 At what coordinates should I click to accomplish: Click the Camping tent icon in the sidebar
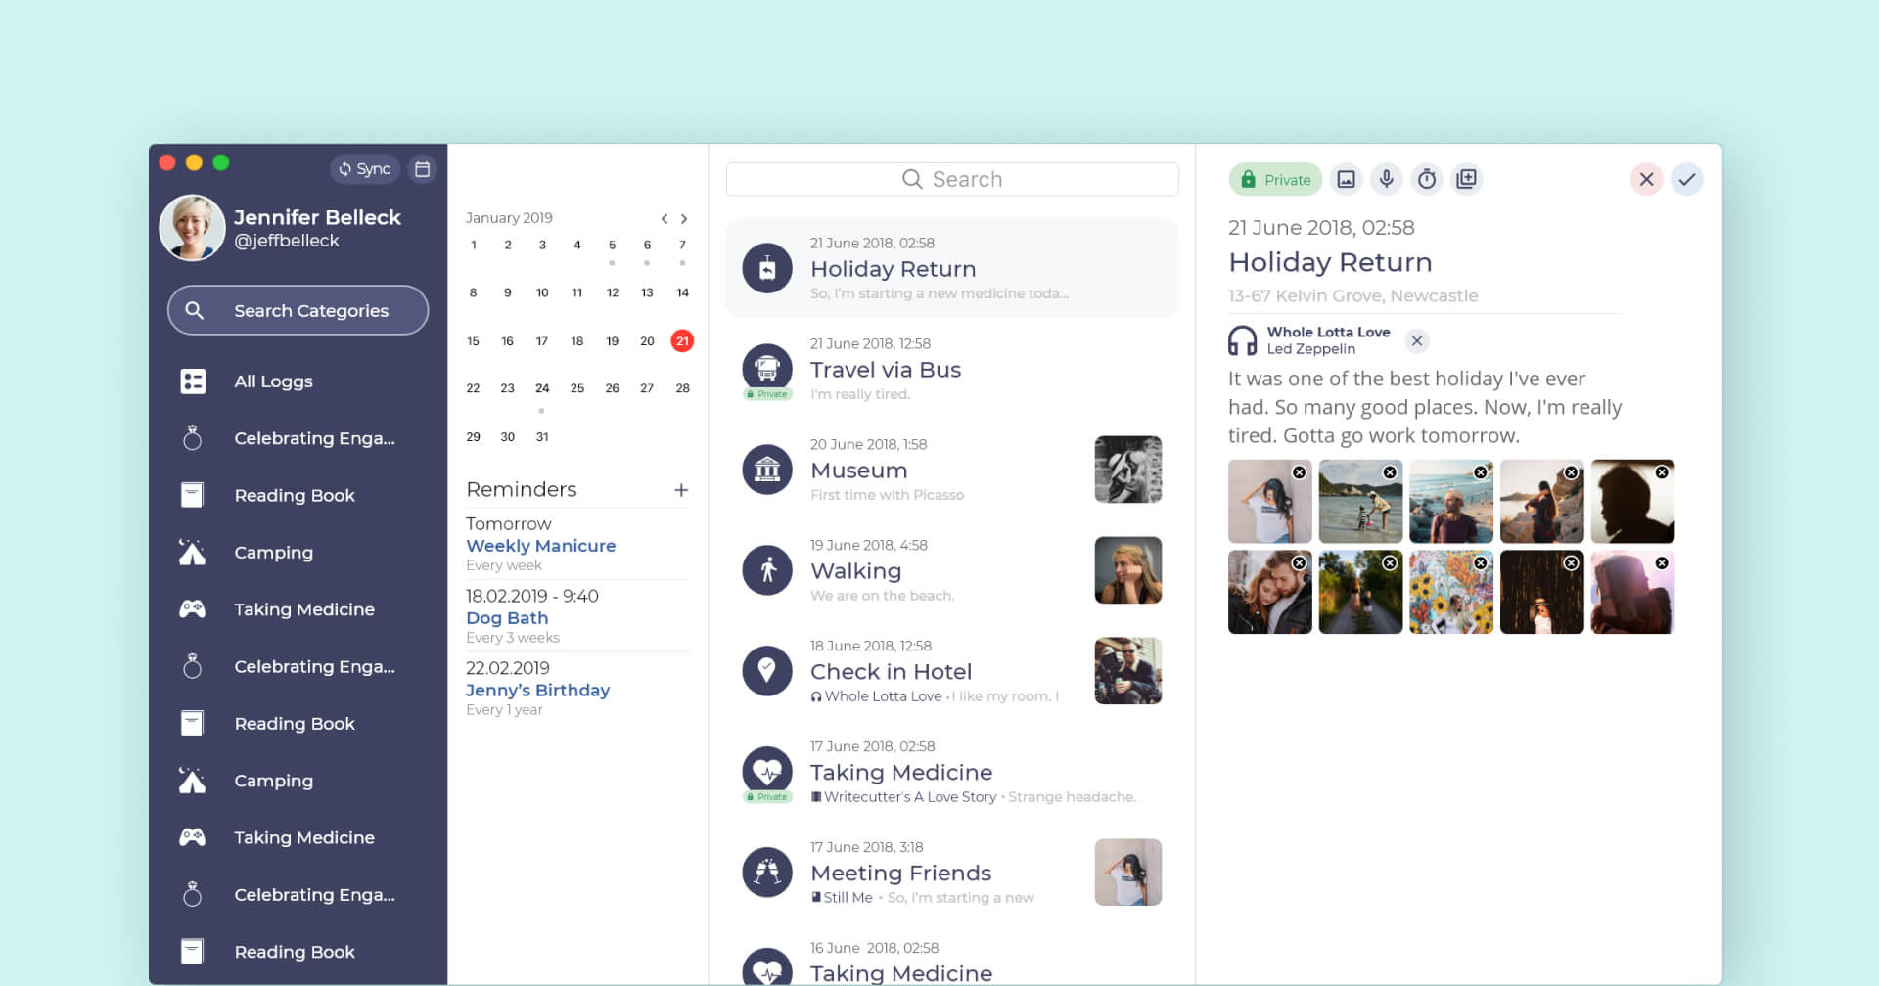click(x=193, y=552)
